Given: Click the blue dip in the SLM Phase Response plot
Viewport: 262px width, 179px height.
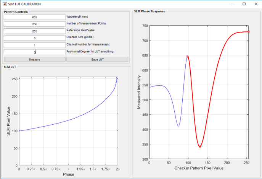Looking at the screenshot, I should 178,125.
